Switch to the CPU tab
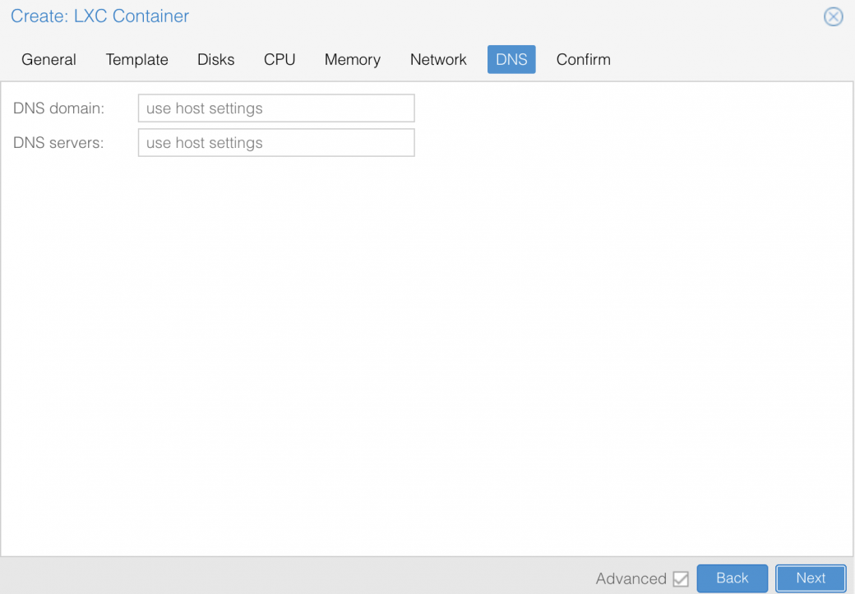 279,59
